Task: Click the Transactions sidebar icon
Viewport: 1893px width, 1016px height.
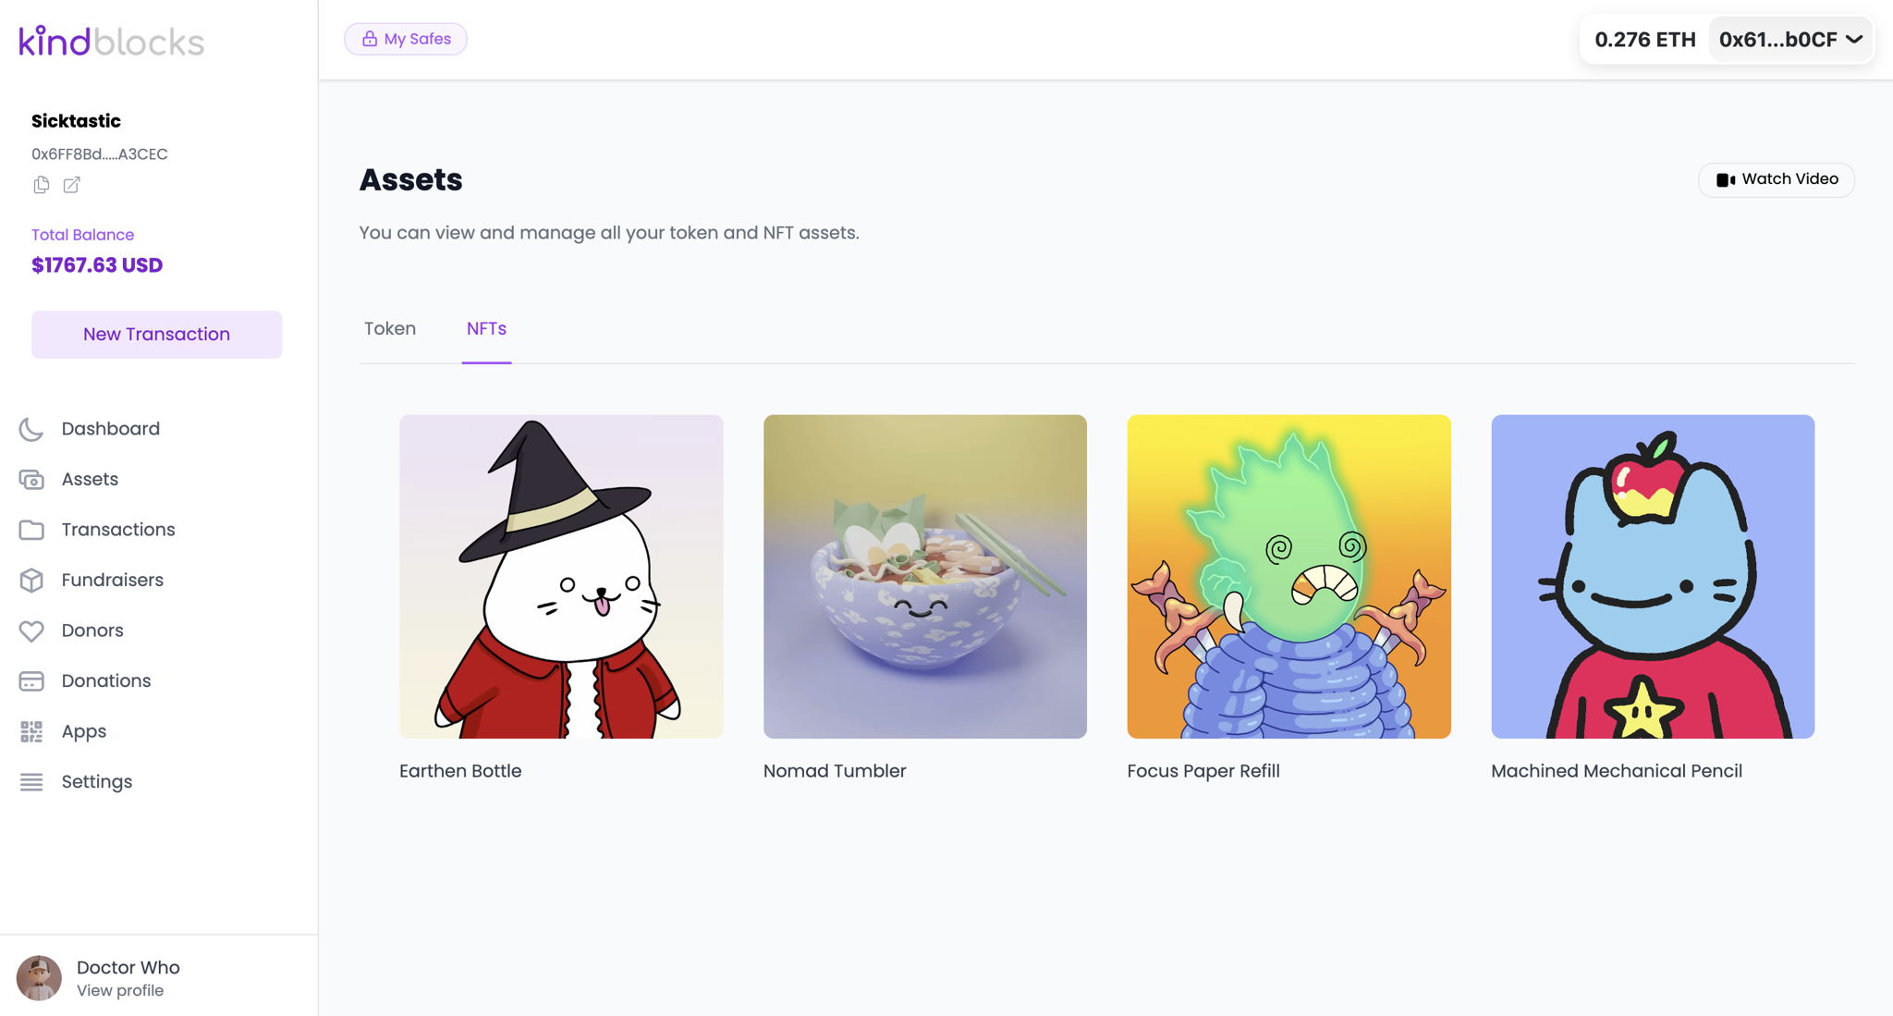Action: pos(31,529)
